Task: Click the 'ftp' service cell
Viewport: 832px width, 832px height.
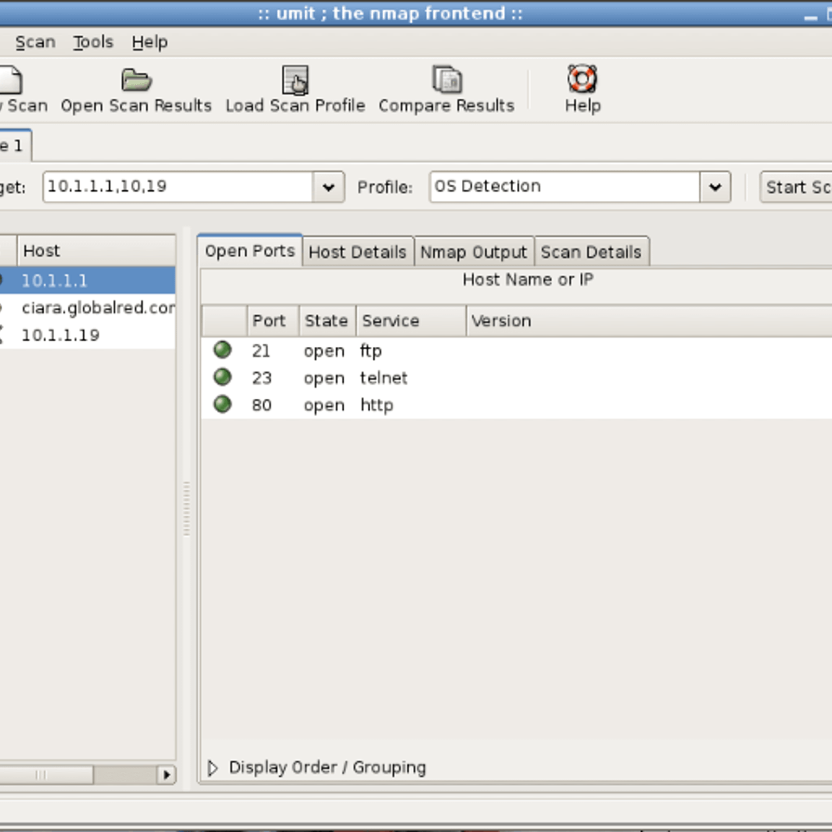Action: 371,351
